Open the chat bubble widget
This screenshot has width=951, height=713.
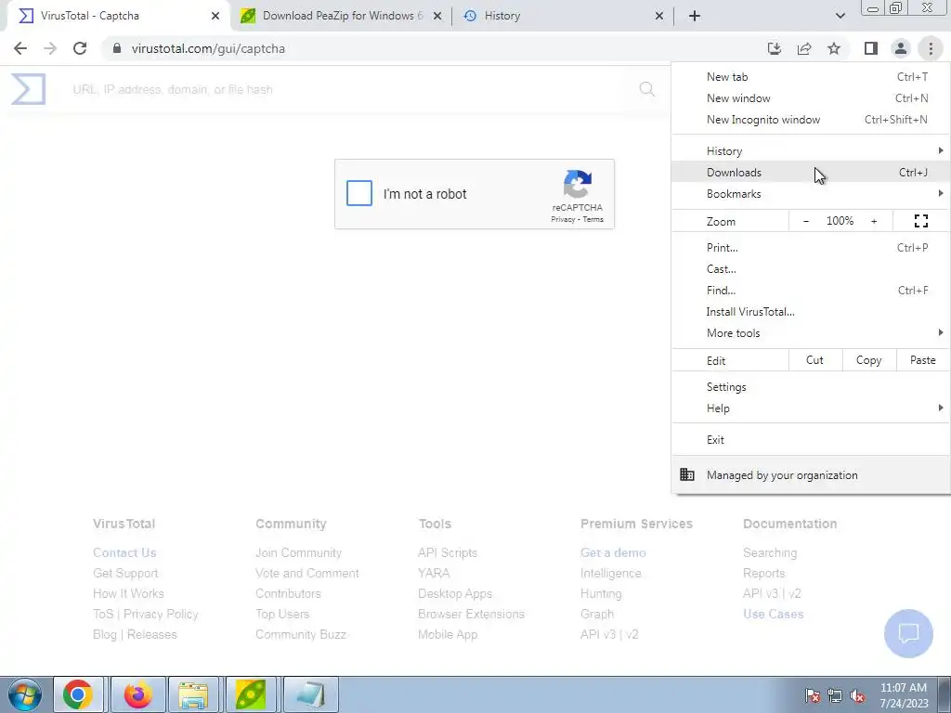[908, 633]
